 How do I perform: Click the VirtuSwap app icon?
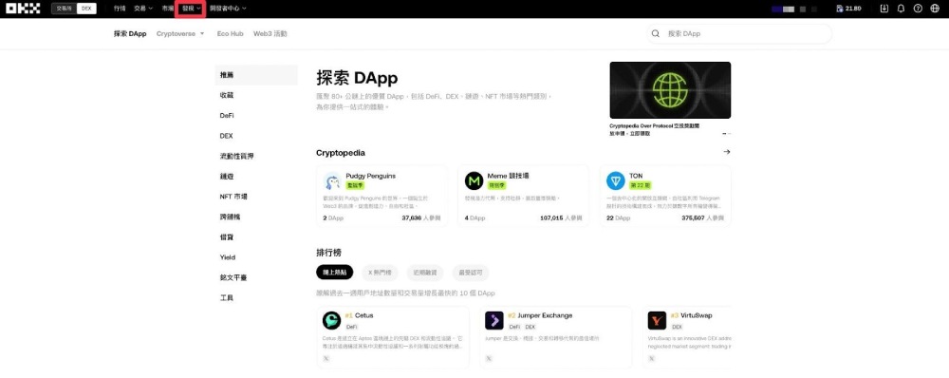click(657, 320)
